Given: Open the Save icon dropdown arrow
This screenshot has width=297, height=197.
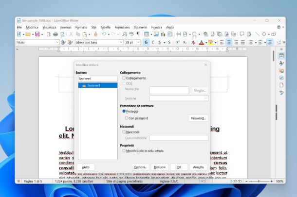Looking at the screenshot, I should tap(42, 34).
